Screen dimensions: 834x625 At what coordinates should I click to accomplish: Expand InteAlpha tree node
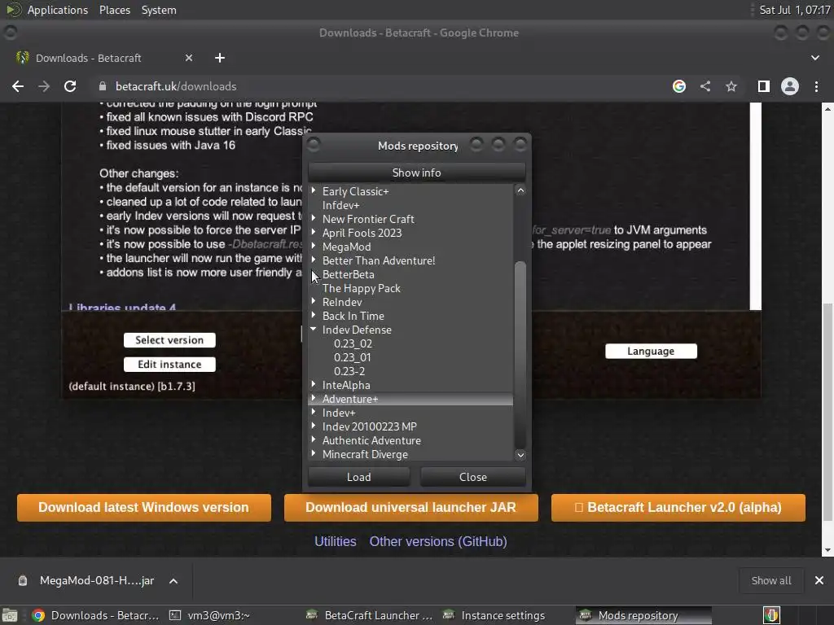coord(314,384)
